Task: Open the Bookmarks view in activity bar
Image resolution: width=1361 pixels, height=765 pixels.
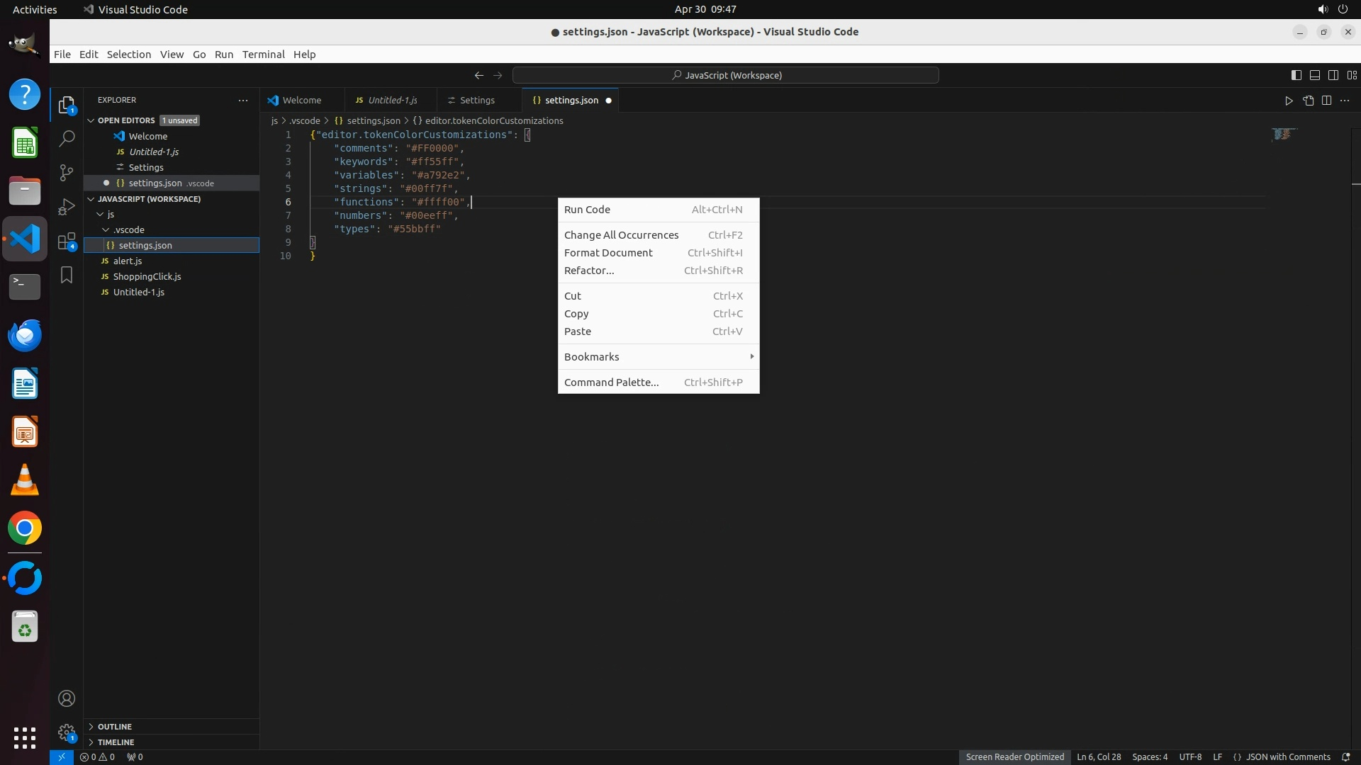Action: point(67,275)
